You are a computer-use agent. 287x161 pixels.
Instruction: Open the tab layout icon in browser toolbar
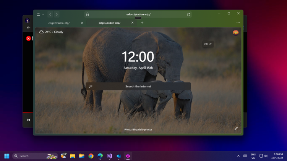point(38,14)
